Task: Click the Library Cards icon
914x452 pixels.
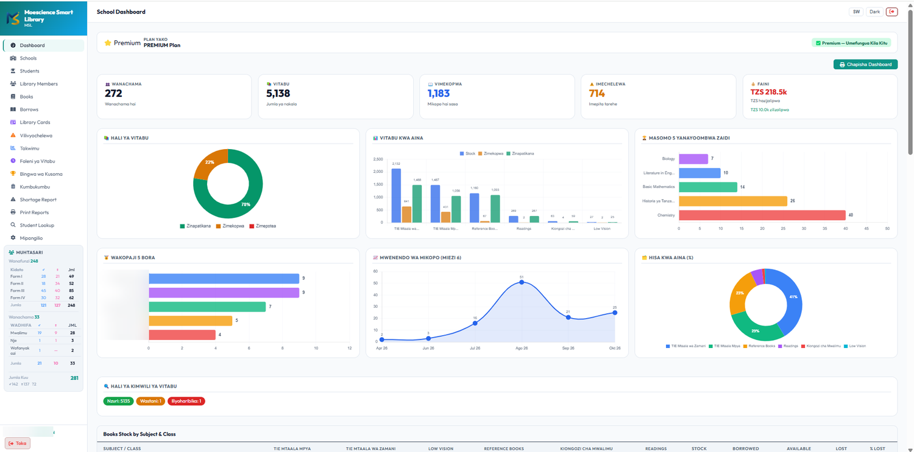Action: (13, 122)
